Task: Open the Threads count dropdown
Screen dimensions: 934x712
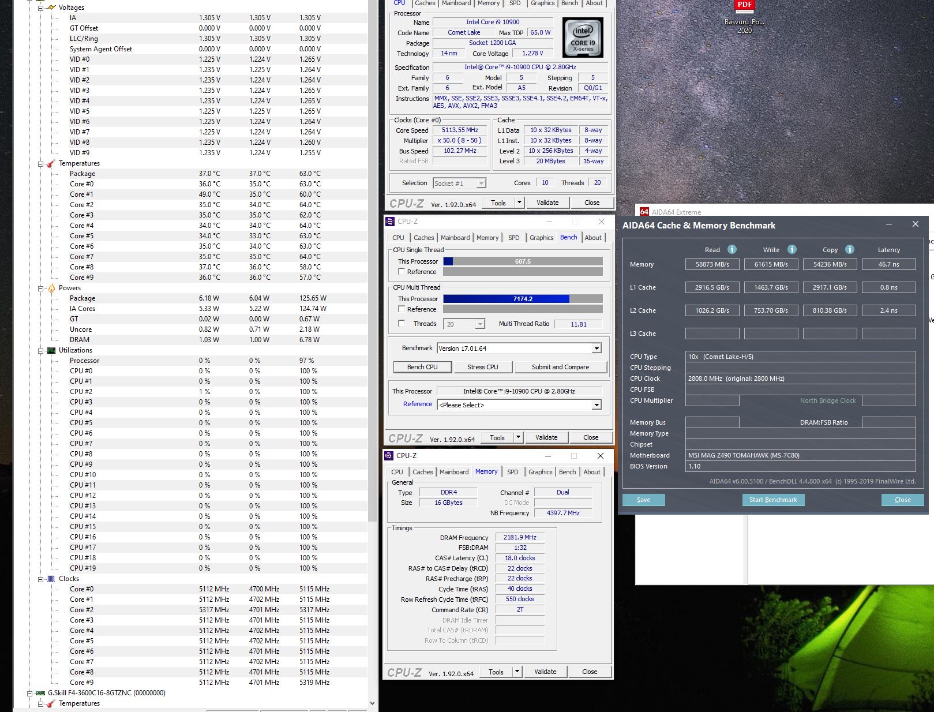Action: (x=480, y=324)
